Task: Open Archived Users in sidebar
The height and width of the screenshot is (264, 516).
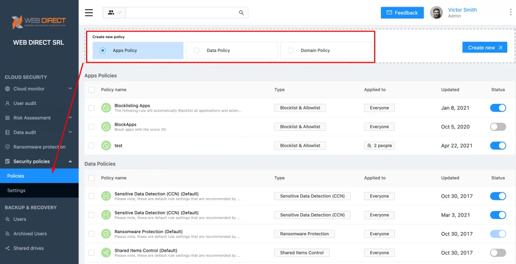Action: point(30,234)
